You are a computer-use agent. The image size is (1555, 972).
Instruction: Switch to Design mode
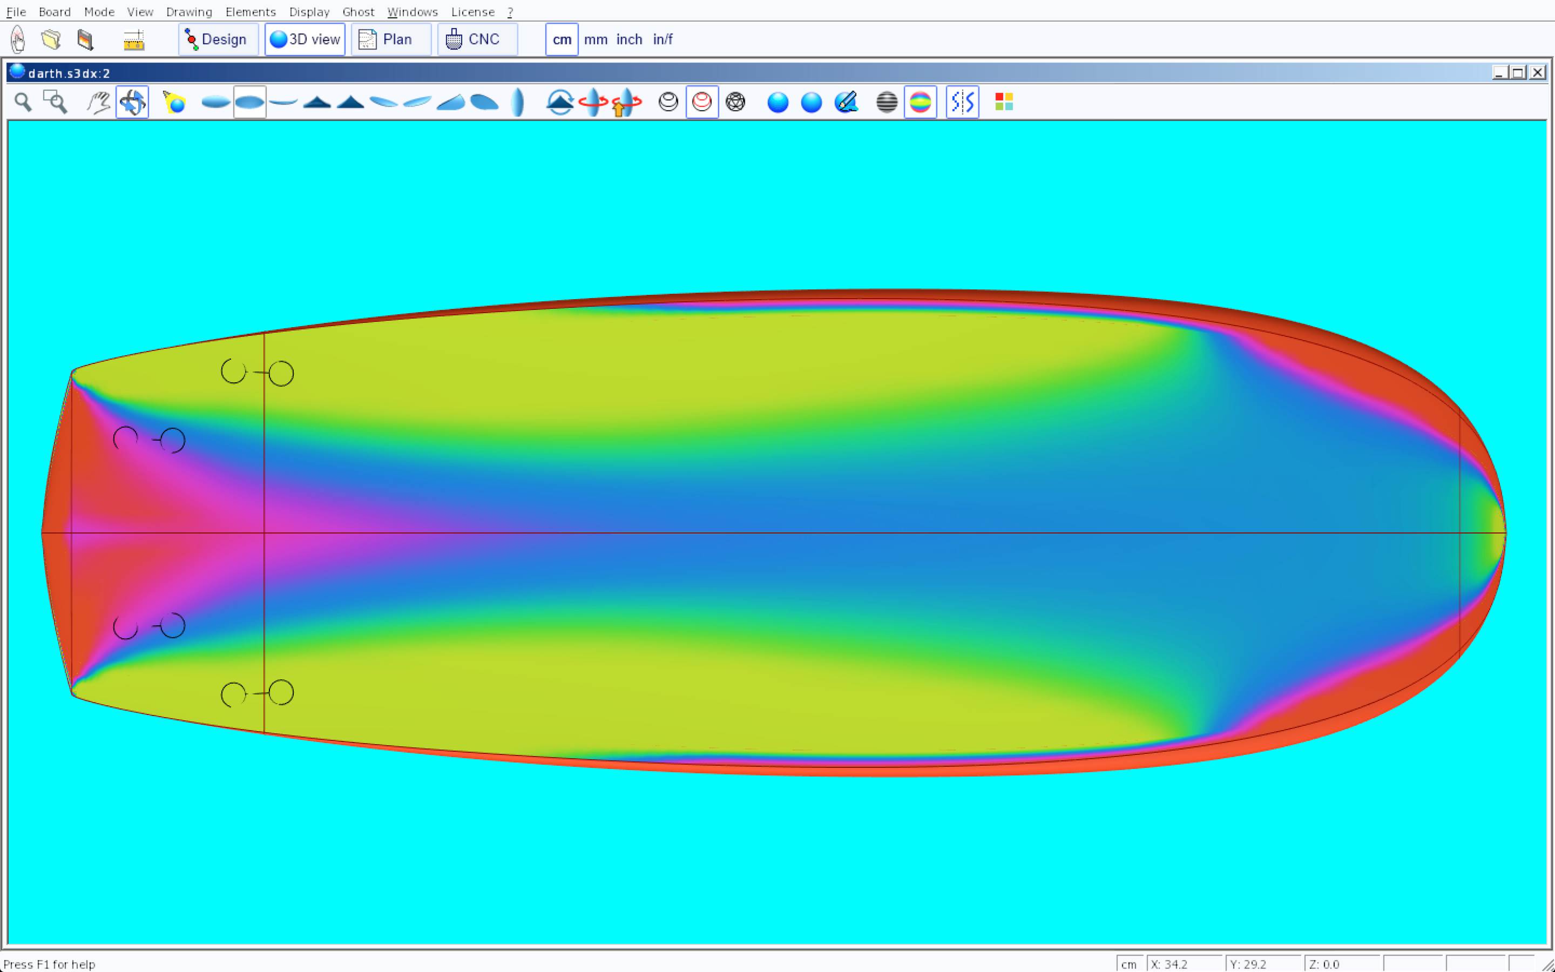tap(218, 39)
